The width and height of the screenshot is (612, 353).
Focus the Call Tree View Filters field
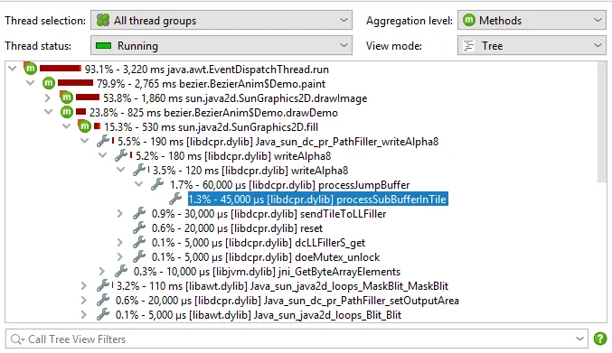click(x=297, y=339)
